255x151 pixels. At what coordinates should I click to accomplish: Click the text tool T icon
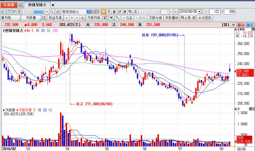14,12
